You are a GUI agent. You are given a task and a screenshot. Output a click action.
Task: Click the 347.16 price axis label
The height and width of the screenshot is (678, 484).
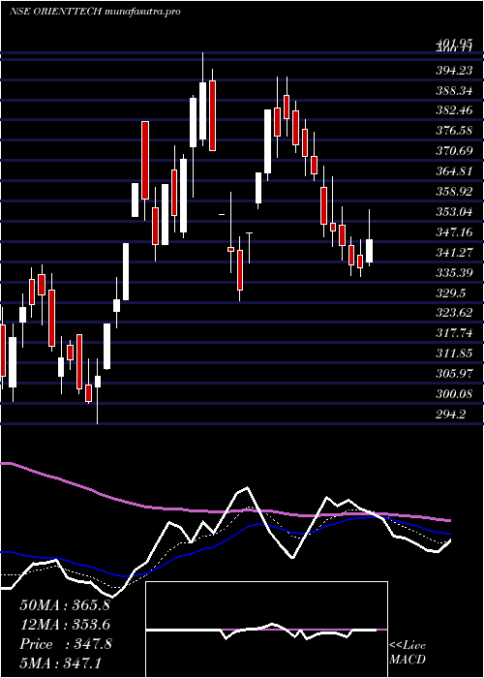(454, 232)
